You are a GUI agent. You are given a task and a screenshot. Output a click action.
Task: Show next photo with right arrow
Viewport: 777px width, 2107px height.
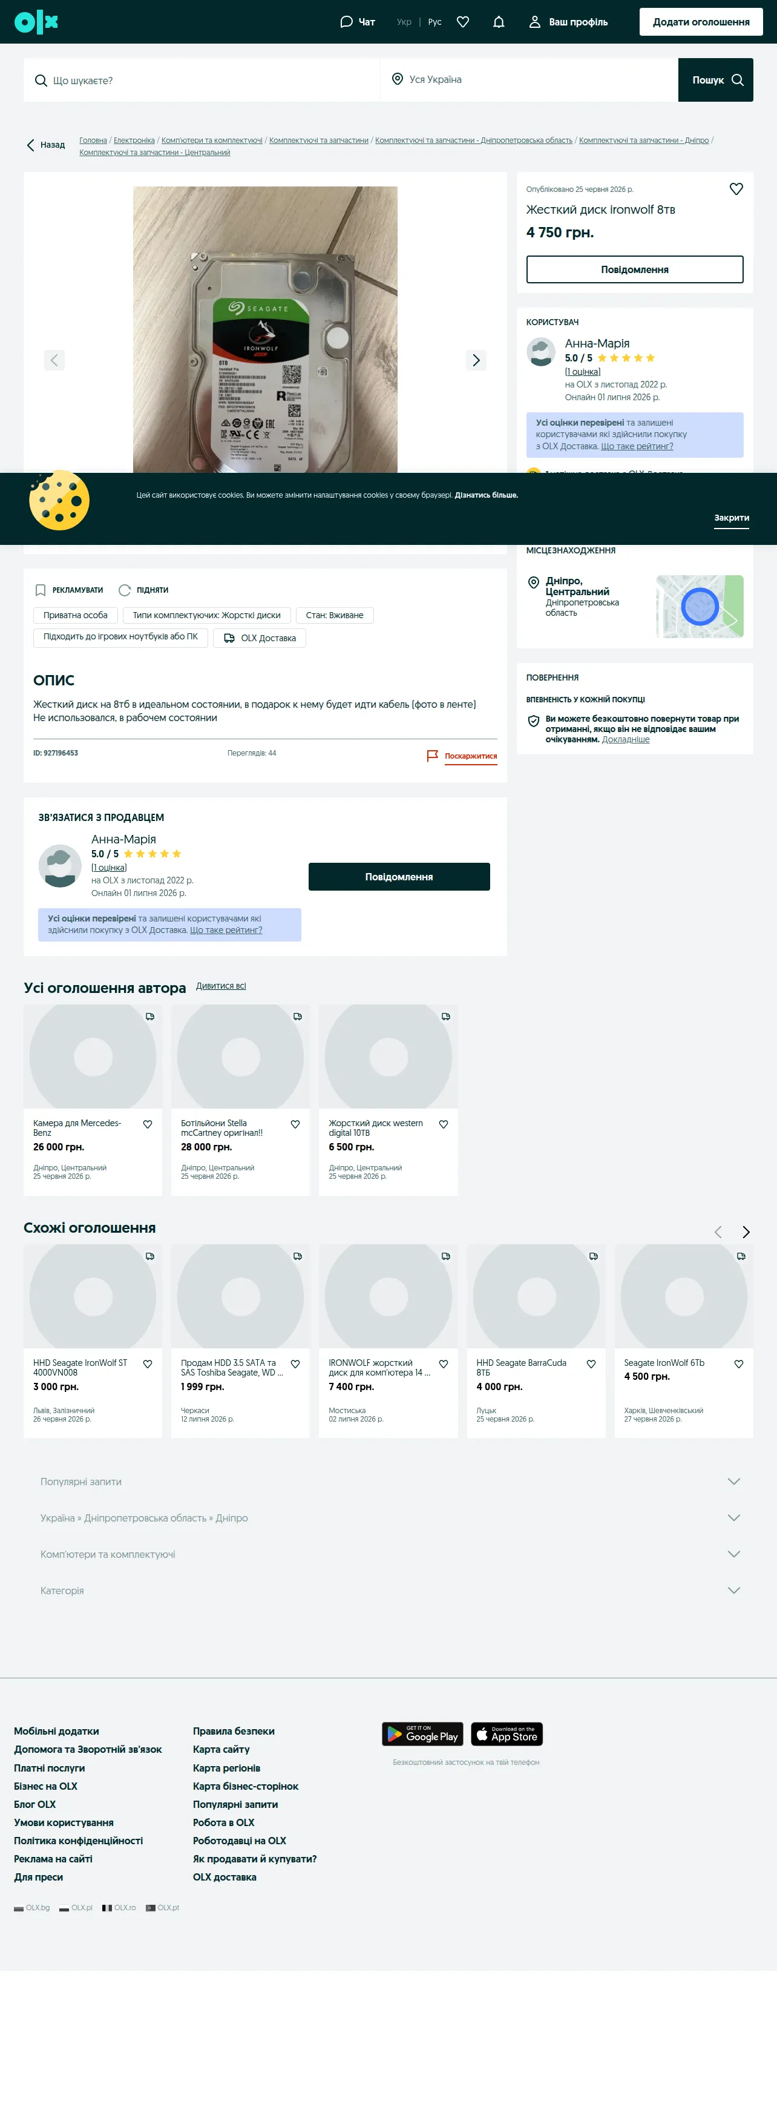pos(476,360)
